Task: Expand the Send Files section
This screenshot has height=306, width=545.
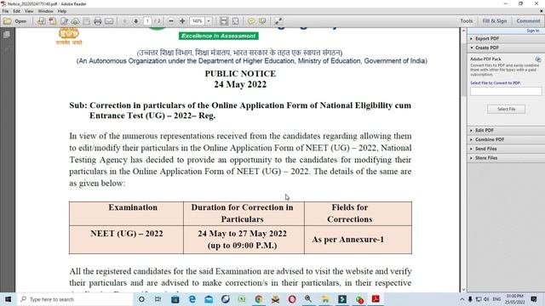Action: 506,149
